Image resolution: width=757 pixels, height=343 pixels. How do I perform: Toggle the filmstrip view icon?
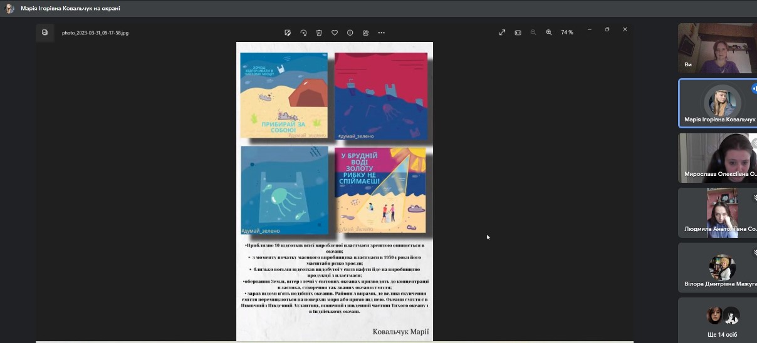(518, 33)
